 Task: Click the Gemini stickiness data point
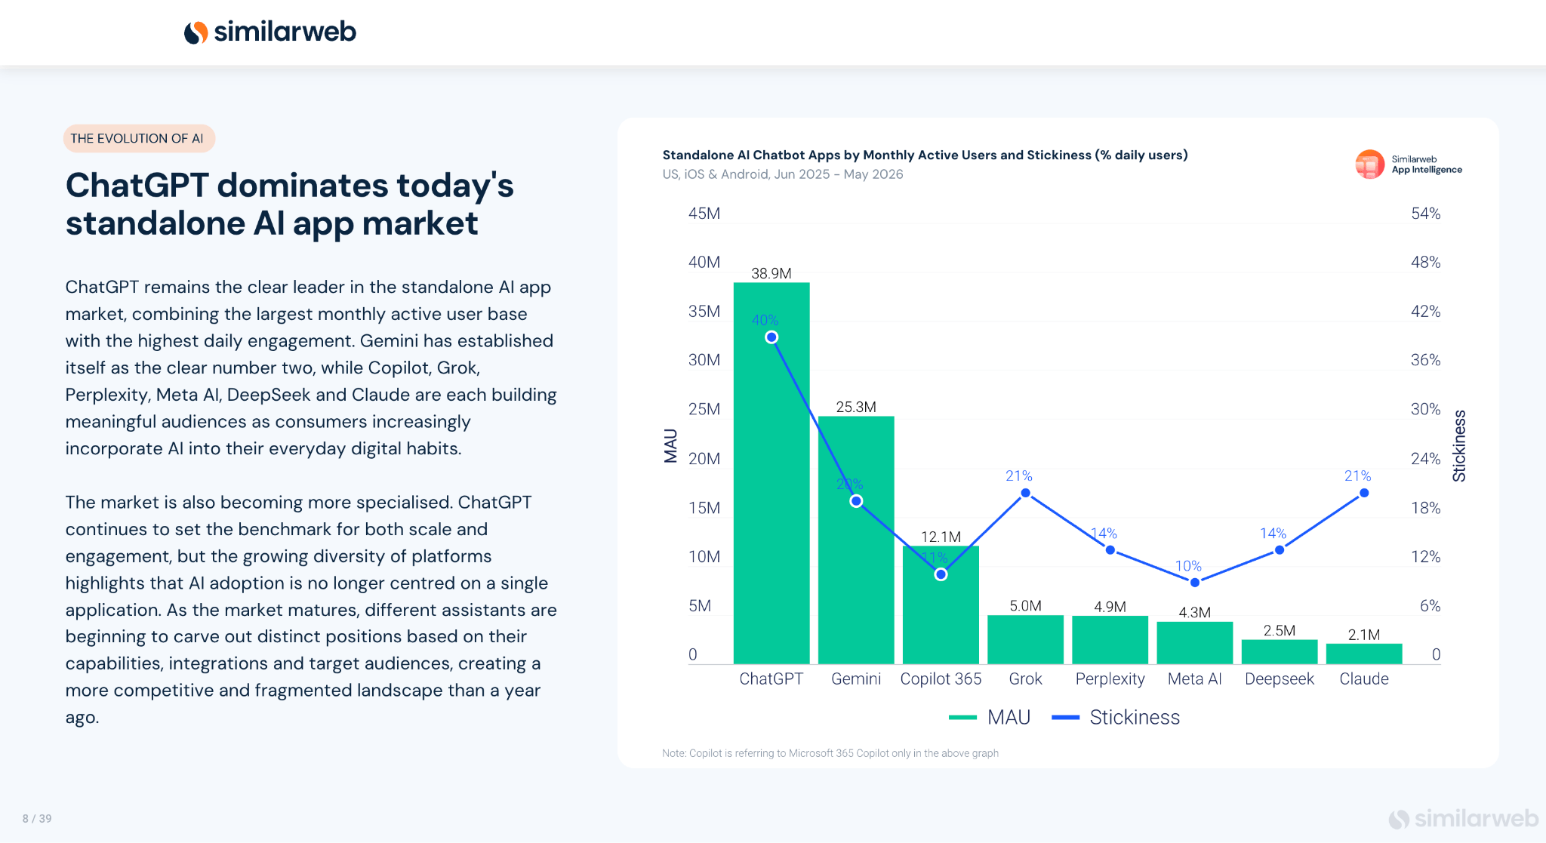856,501
